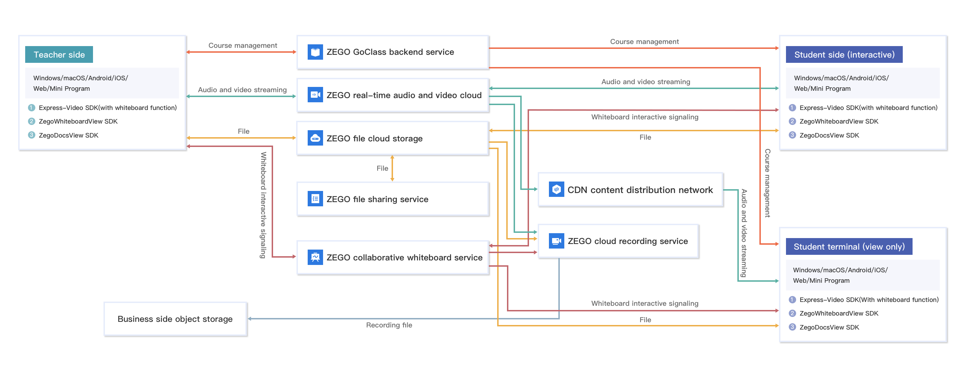Image resolution: width=965 pixels, height=377 pixels.
Task: Click view-only Student terminal's ZegoDocsView SDK entry
Action: coord(829,327)
